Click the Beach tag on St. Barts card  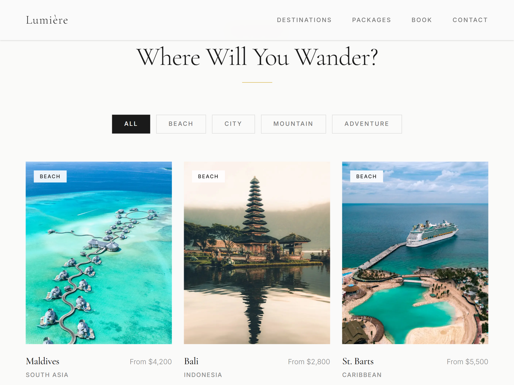(x=366, y=176)
